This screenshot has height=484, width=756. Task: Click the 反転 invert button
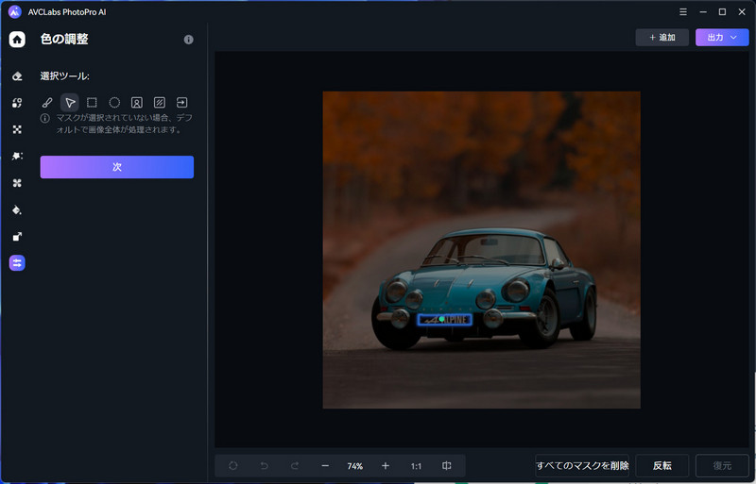(x=662, y=466)
